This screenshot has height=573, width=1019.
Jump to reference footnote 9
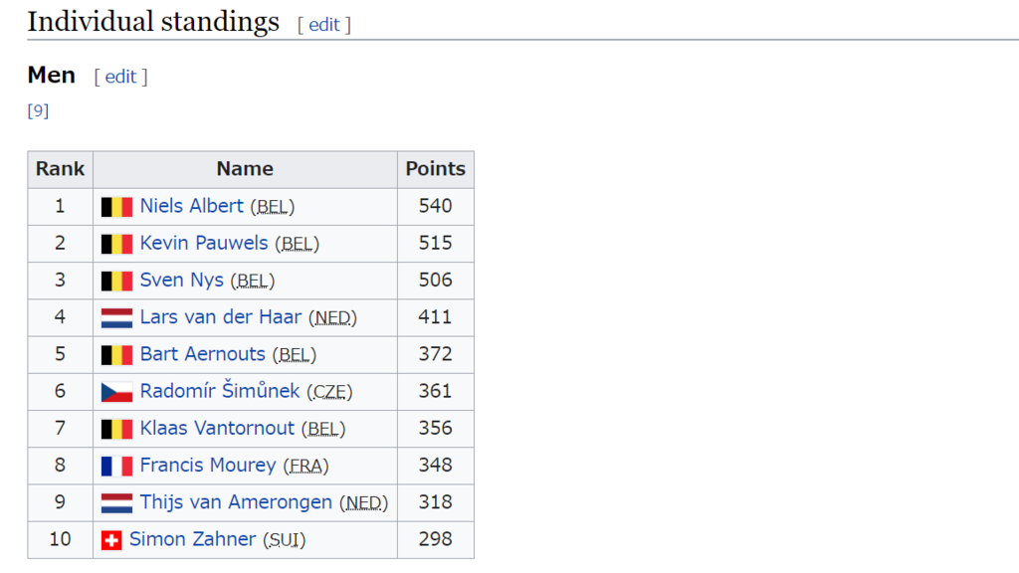38,111
